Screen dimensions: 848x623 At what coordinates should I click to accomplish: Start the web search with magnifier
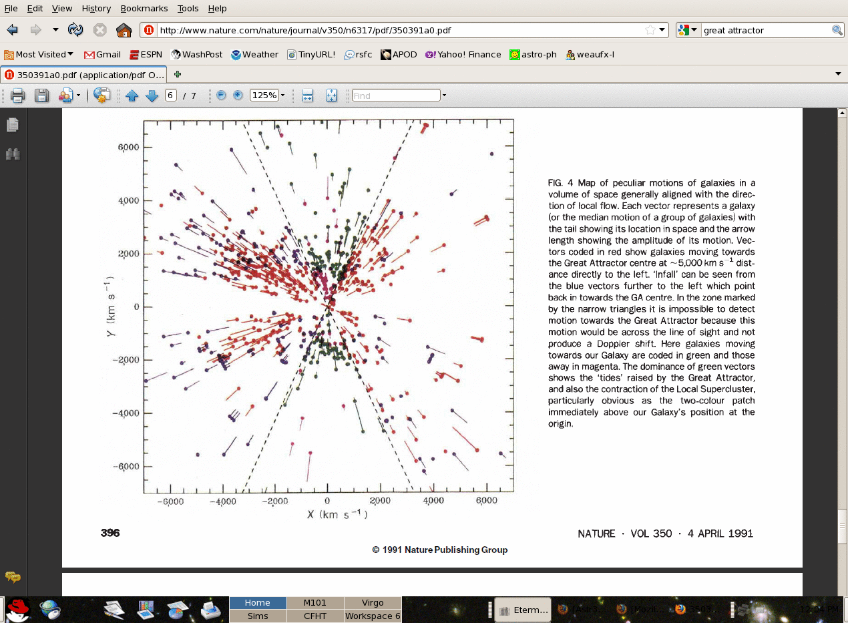point(837,30)
